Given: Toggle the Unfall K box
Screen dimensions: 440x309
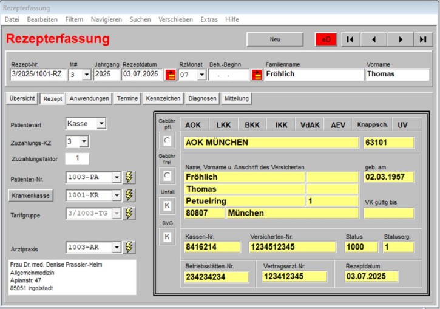Looking at the screenshot, I should point(165,206).
